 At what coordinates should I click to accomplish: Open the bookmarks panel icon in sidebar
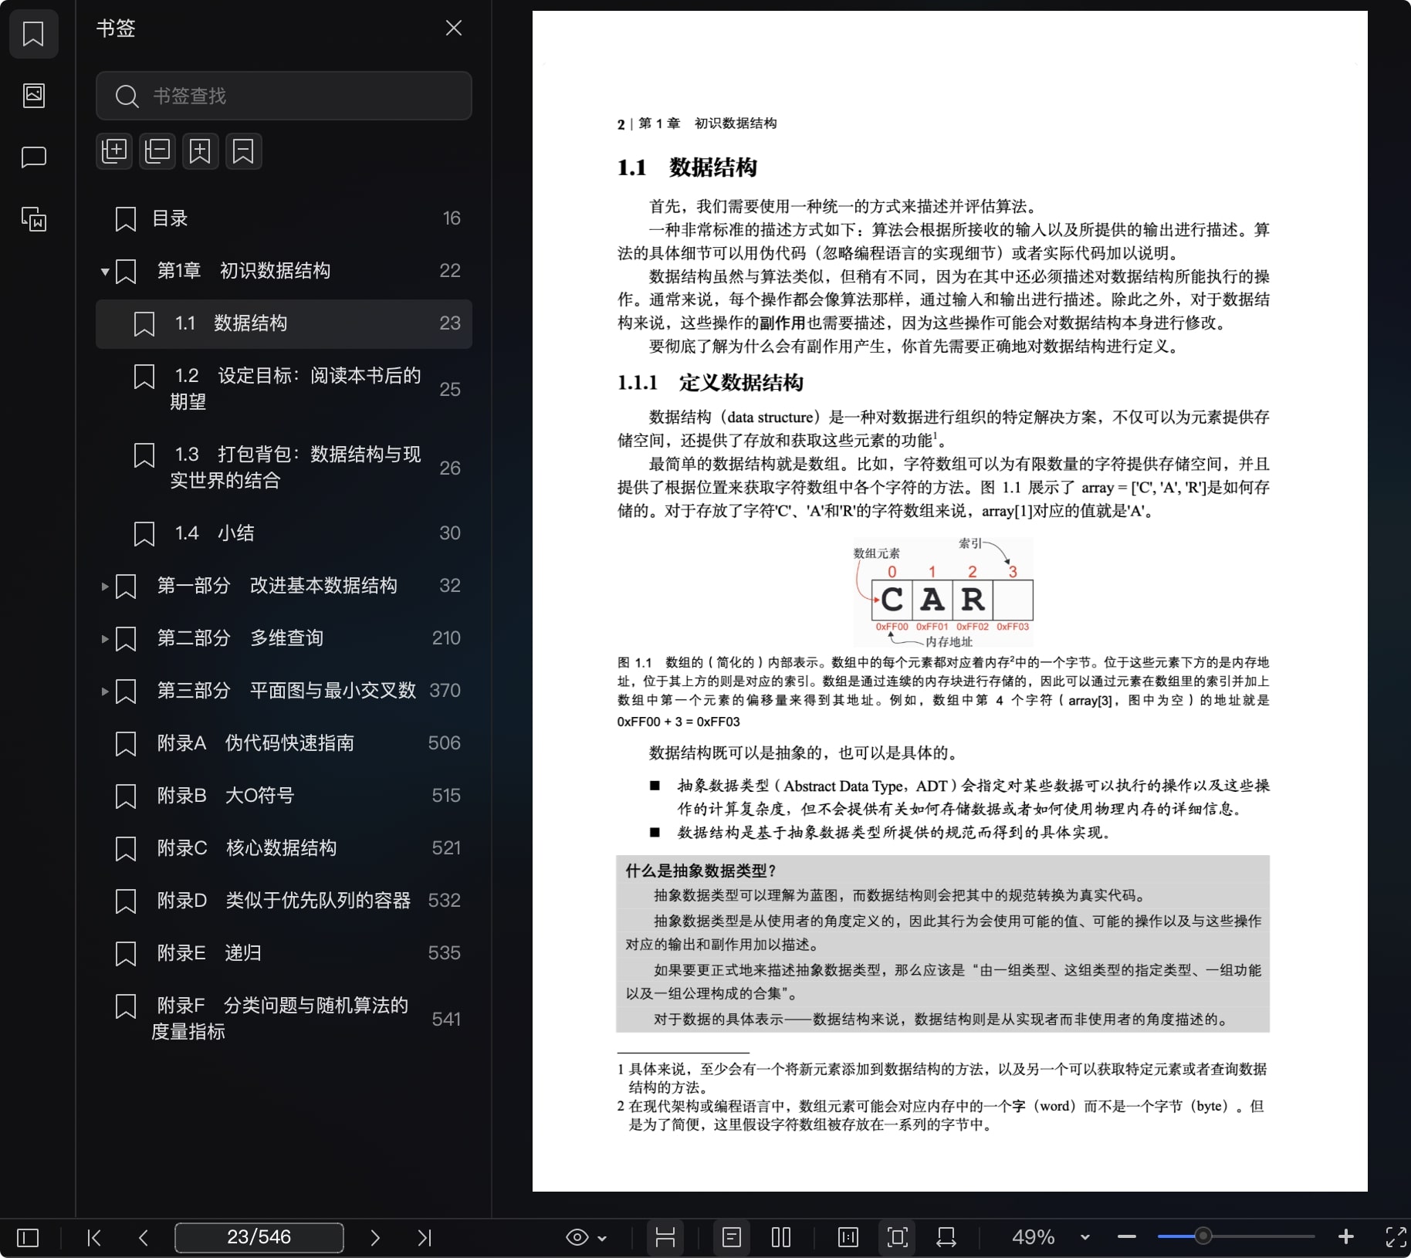click(x=33, y=34)
